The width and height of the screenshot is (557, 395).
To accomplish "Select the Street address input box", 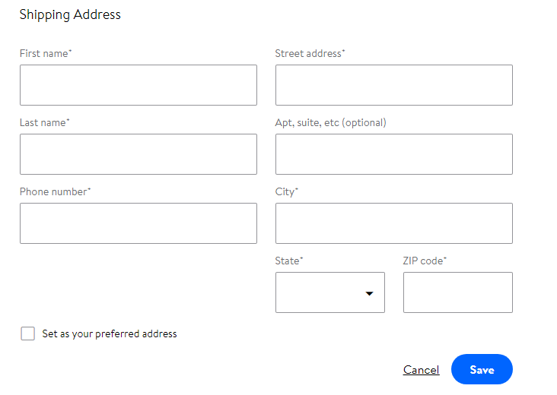I will pos(393,85).
